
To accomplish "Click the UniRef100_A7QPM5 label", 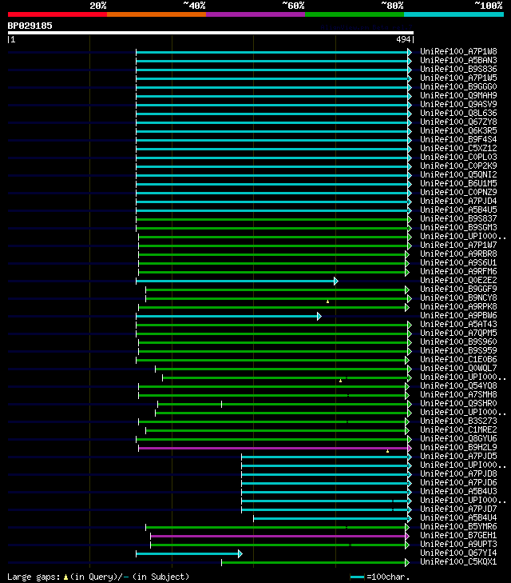I will (458, 333).
